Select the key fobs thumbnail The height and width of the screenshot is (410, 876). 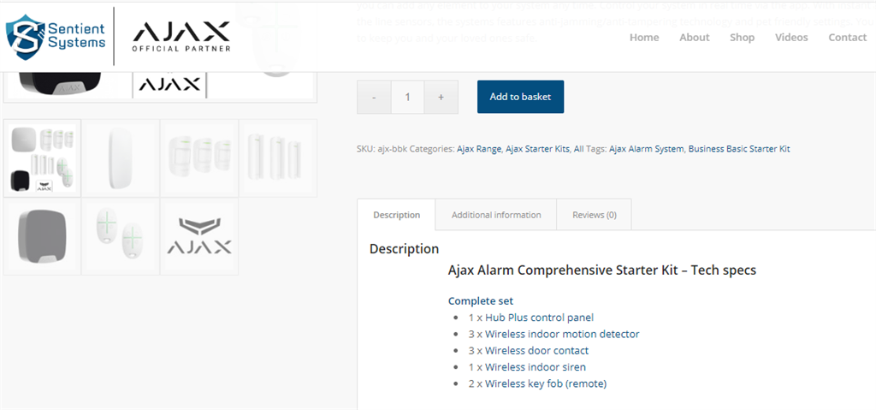tap(121, 237)
